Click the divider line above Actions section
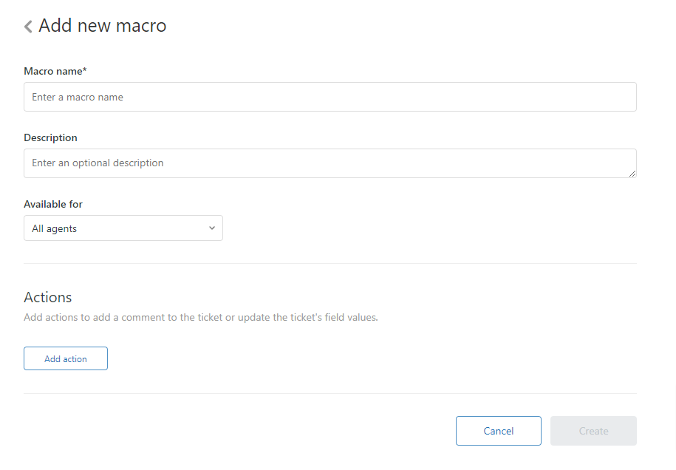The width and height of the screenshot is (676, 470). tap(330, 263)
